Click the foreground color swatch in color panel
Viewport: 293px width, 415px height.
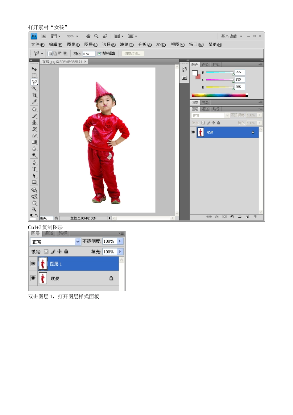coord(195,73)
